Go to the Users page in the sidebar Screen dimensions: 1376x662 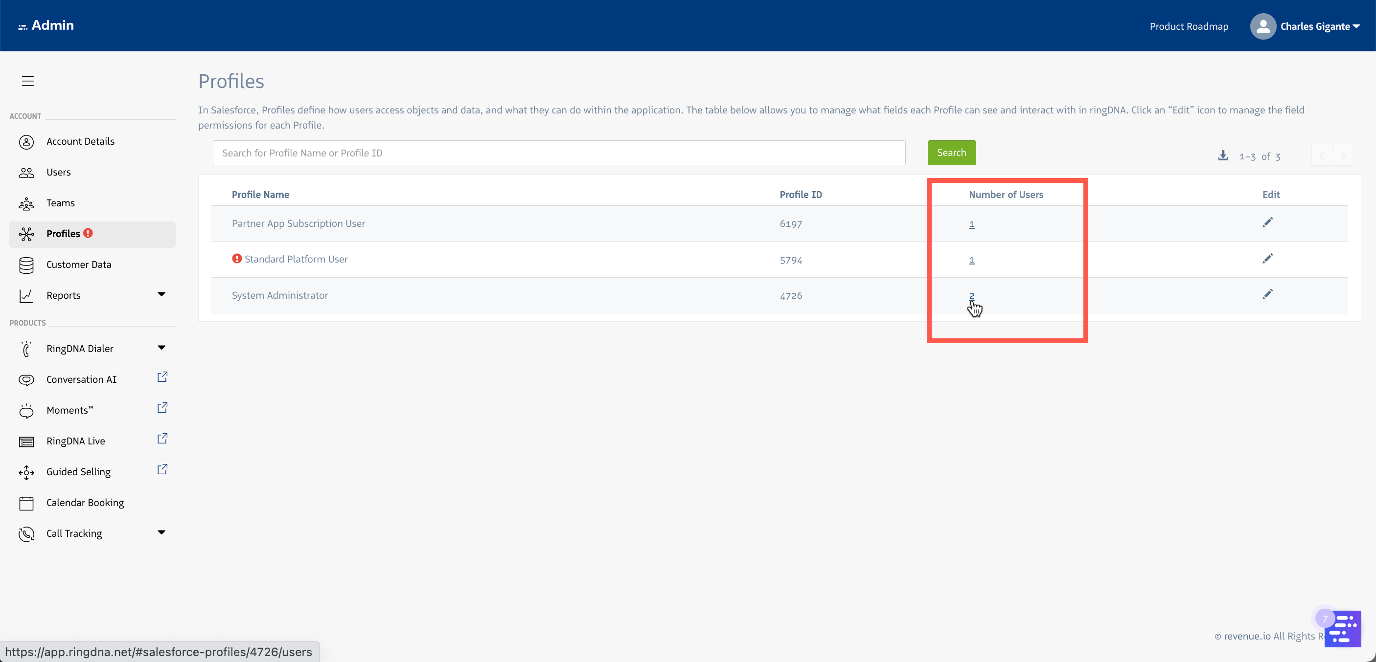click(x=58, y=172)
